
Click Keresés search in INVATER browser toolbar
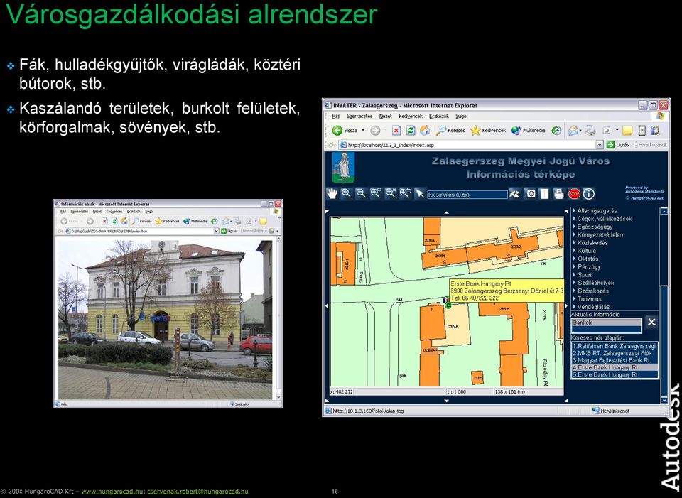click(x=450, y=131)
